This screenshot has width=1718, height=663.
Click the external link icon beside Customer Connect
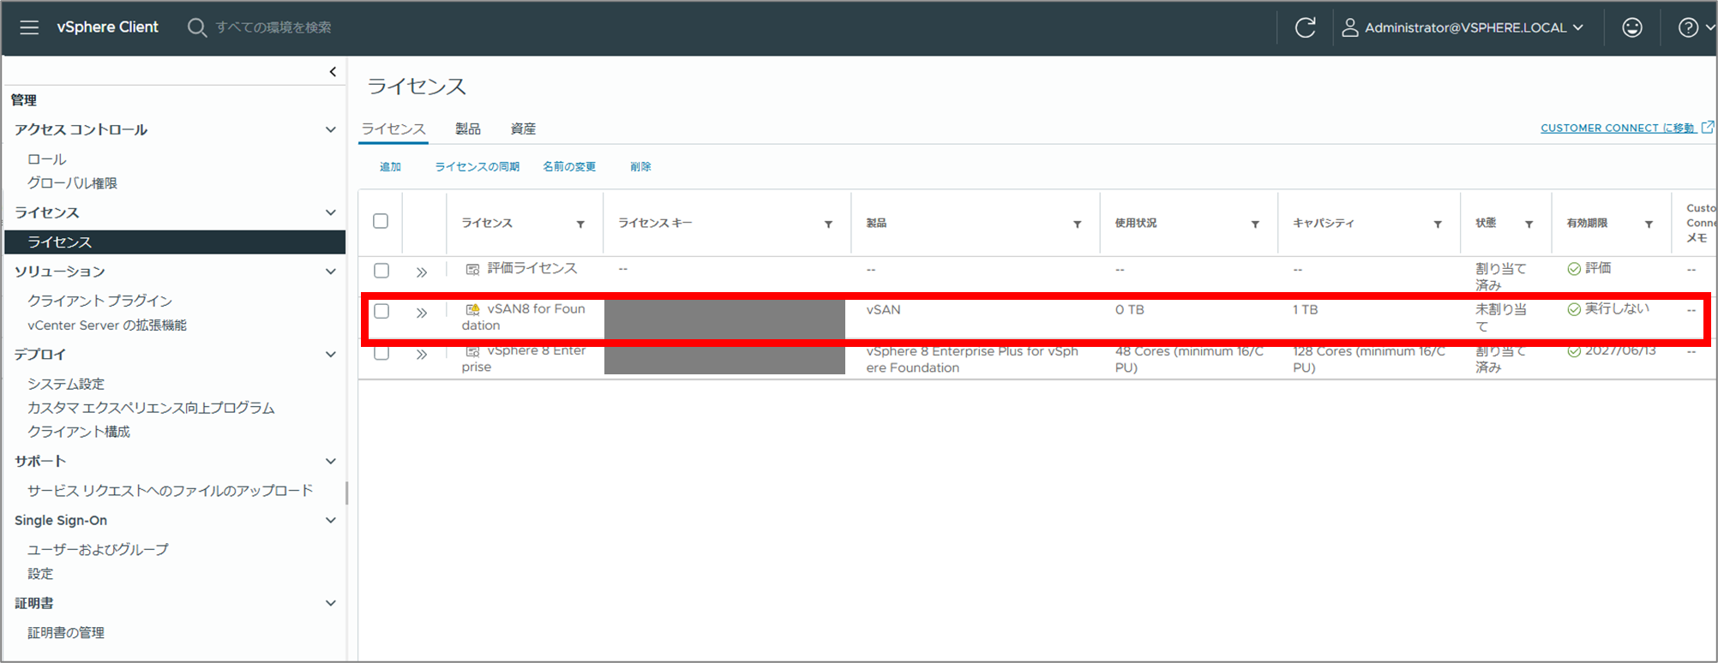tap(1707, 127)
